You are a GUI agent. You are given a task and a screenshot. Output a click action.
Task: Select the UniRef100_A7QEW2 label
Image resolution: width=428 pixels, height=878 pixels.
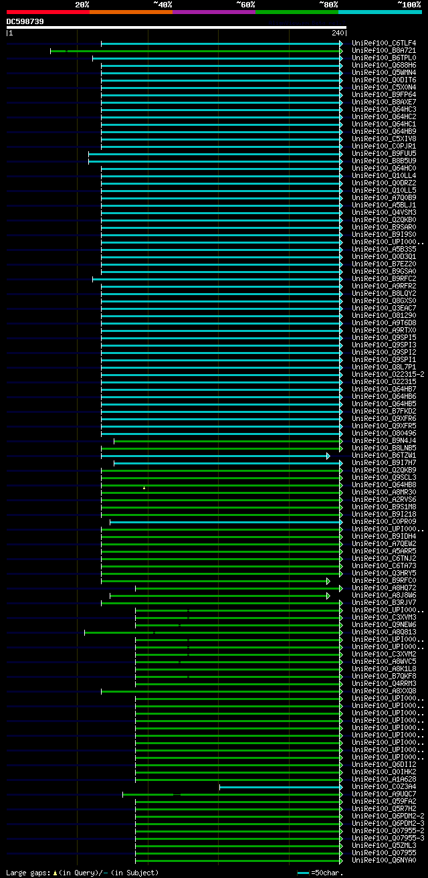384,544
